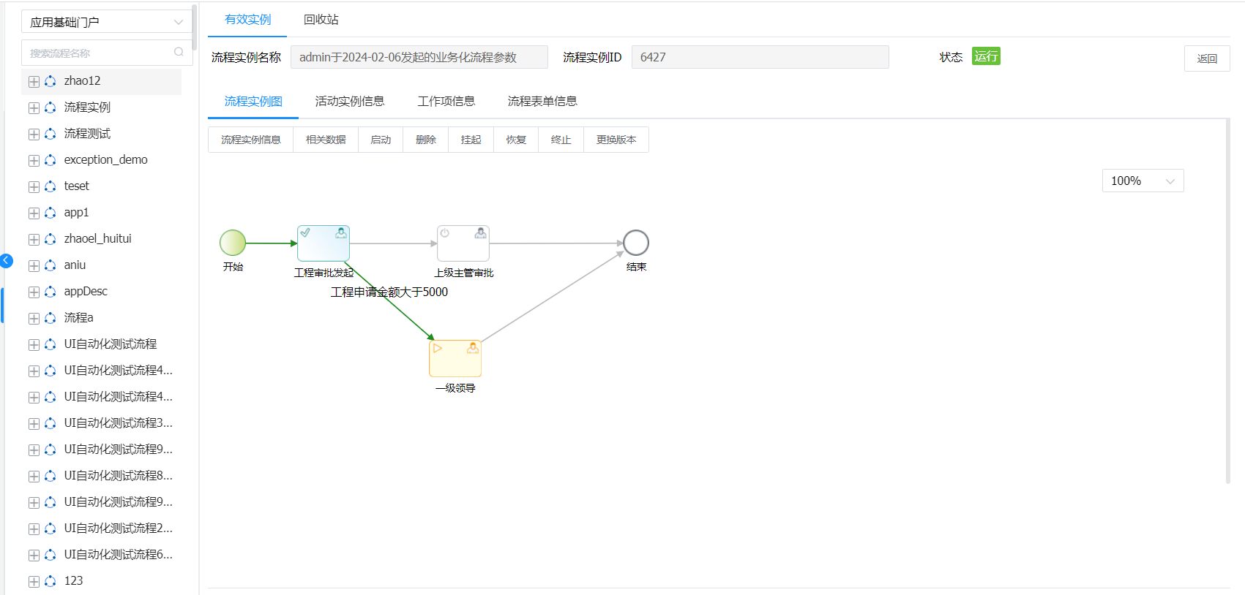The height and width of the screenshot is (595, 1245).
Task: Click the 一级领导 active task node
Action: click(x=455, y=358)
